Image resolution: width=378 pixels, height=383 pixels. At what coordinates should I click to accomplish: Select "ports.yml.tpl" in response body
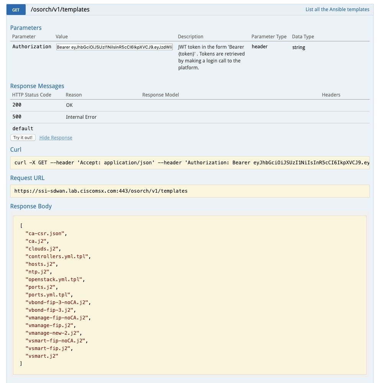point(48,295)
